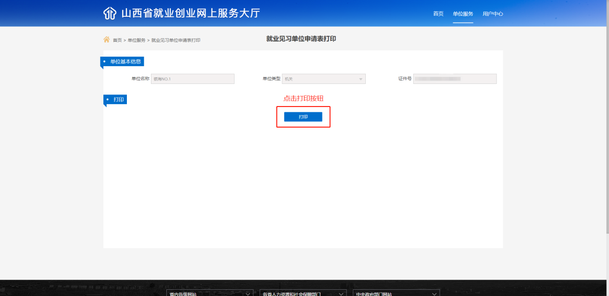Viewport: 609px width, 296px height.
Task: Open the 单位服务 breadcrumb link
Action: (137, 40)
